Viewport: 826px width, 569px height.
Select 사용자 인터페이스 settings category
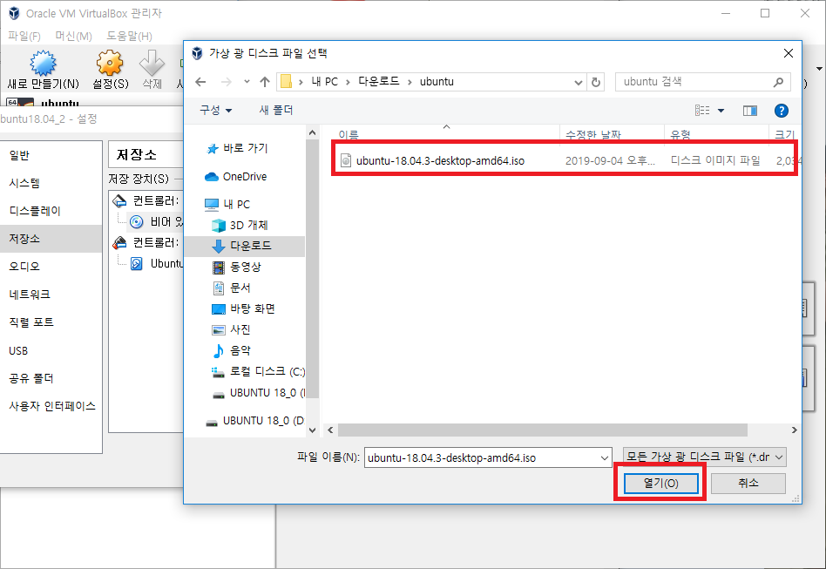[x=52, y=406]
